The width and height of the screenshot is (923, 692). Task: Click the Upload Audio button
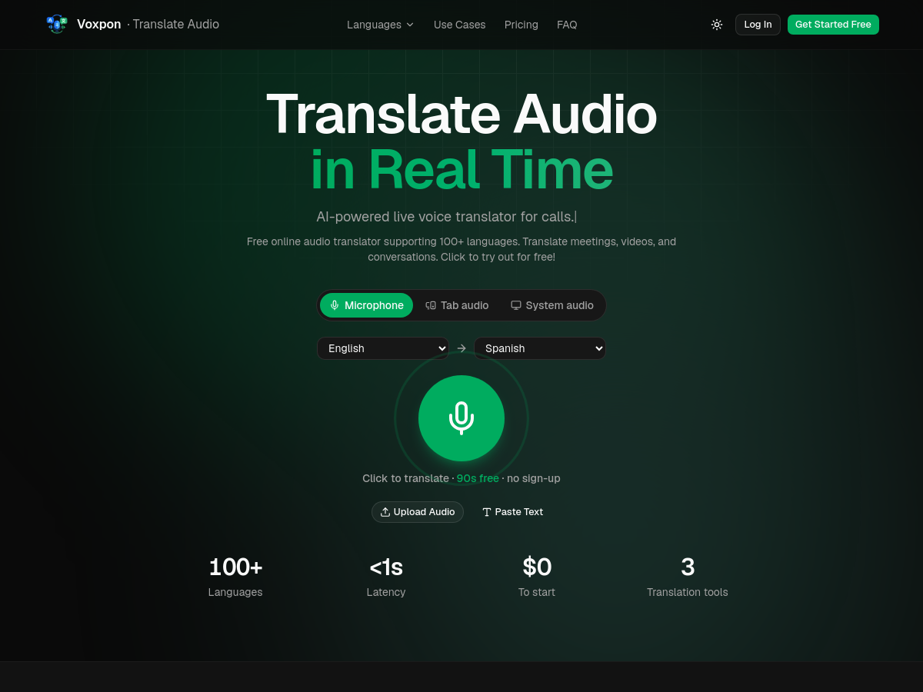(418, 512)
